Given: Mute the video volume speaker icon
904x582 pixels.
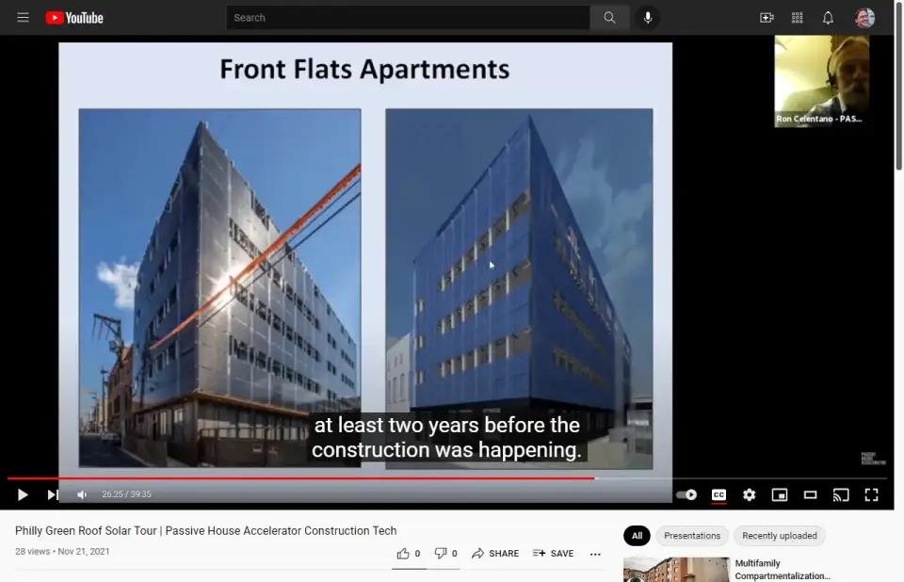Looking at the screenshot, I should pyautogui.click(x=82, y=494).
